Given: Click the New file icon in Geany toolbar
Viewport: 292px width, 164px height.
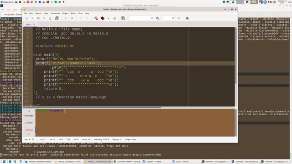Looking at the screenshot, I should pyautogui.click(x=27, y=18).
